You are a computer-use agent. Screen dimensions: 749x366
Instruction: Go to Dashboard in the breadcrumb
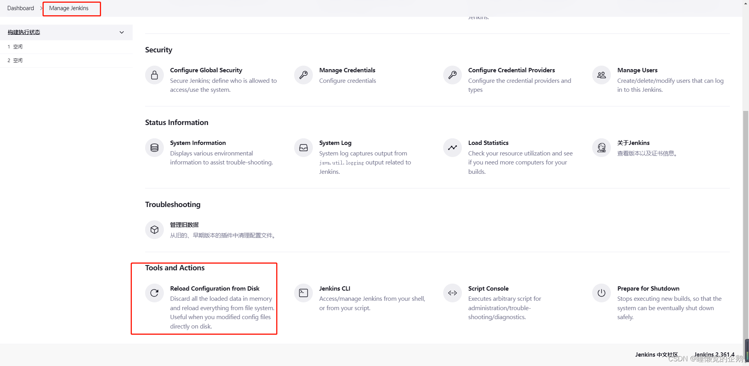tap(21, 8)
